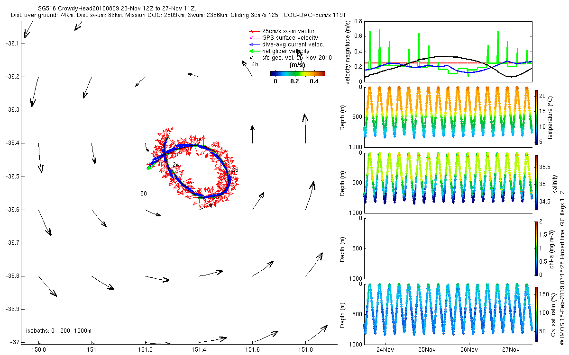Image resolution: width=569 pixels, height=355 pixels.
Task: Click the Ox. sat. ratio colorbar
Action: pyautogui.click(x=536, y=313)
